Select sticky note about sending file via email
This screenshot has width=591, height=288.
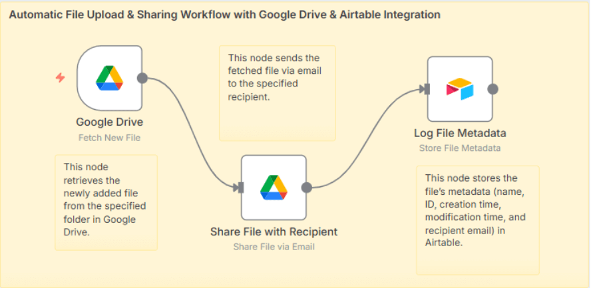[277, 93]
